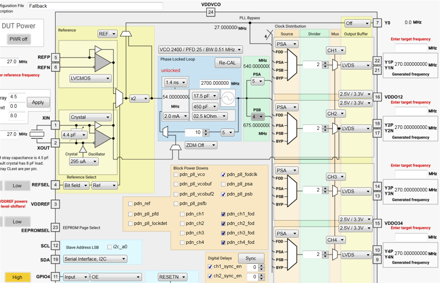The width and height of the screenshot is (440, 283).
Task: Open the Off dropdown for Y0 output
Action: pos(357,23)
